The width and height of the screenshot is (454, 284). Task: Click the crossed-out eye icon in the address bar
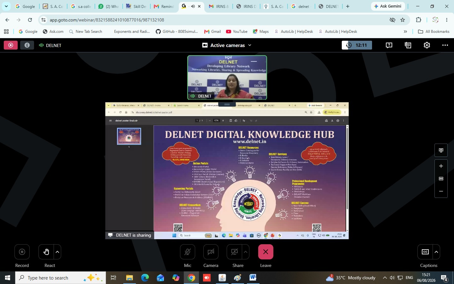392,20
